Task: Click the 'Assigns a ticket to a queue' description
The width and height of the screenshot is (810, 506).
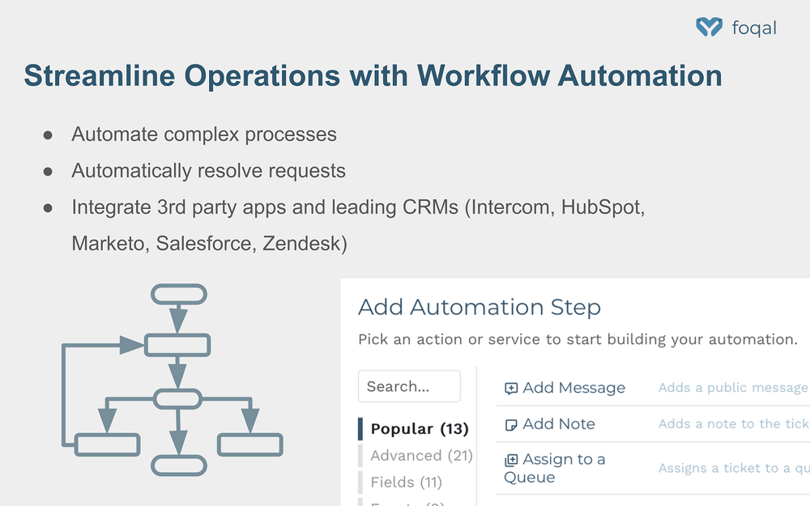Action: [734, 468]
